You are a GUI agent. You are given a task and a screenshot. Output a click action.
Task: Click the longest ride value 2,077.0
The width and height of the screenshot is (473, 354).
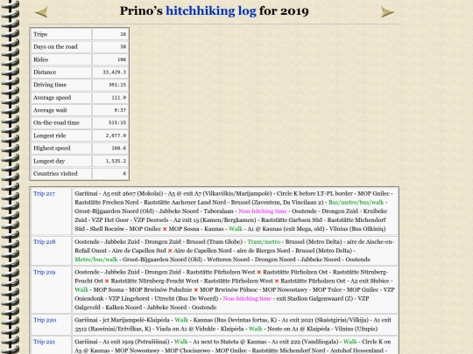pos(116,135)
